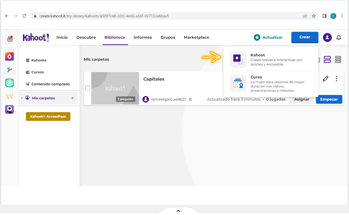Reload the page with the refresh icon
Screen dimensions: 349x215
click(24, 16)
